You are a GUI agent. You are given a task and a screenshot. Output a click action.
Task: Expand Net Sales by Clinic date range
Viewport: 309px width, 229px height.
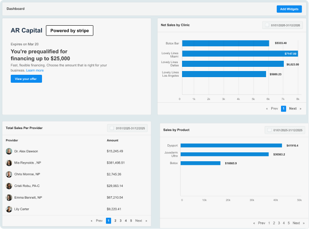285,25
